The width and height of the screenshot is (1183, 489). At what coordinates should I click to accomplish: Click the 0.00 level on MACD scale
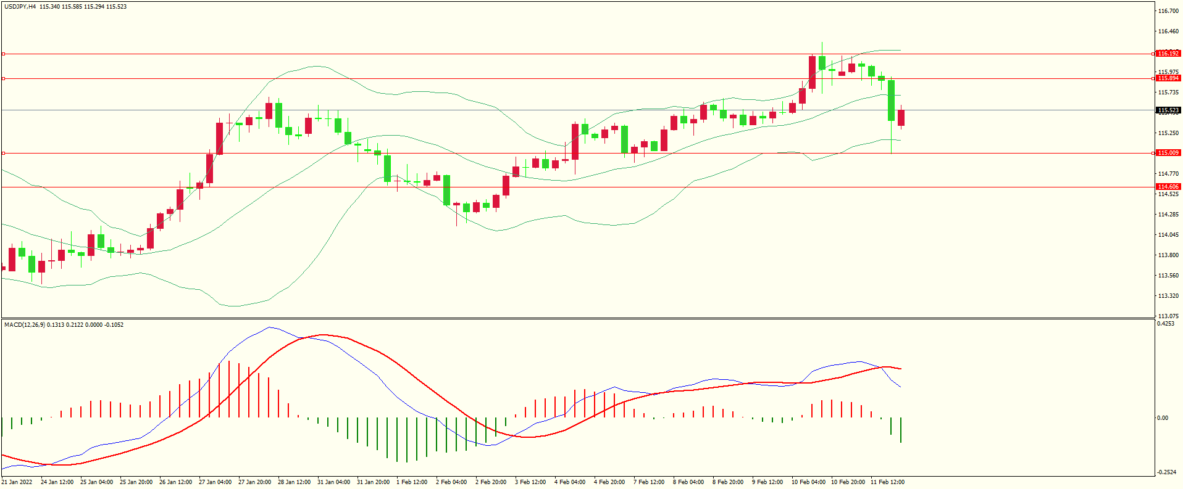pyautogui.click(x=1162, y=418)
